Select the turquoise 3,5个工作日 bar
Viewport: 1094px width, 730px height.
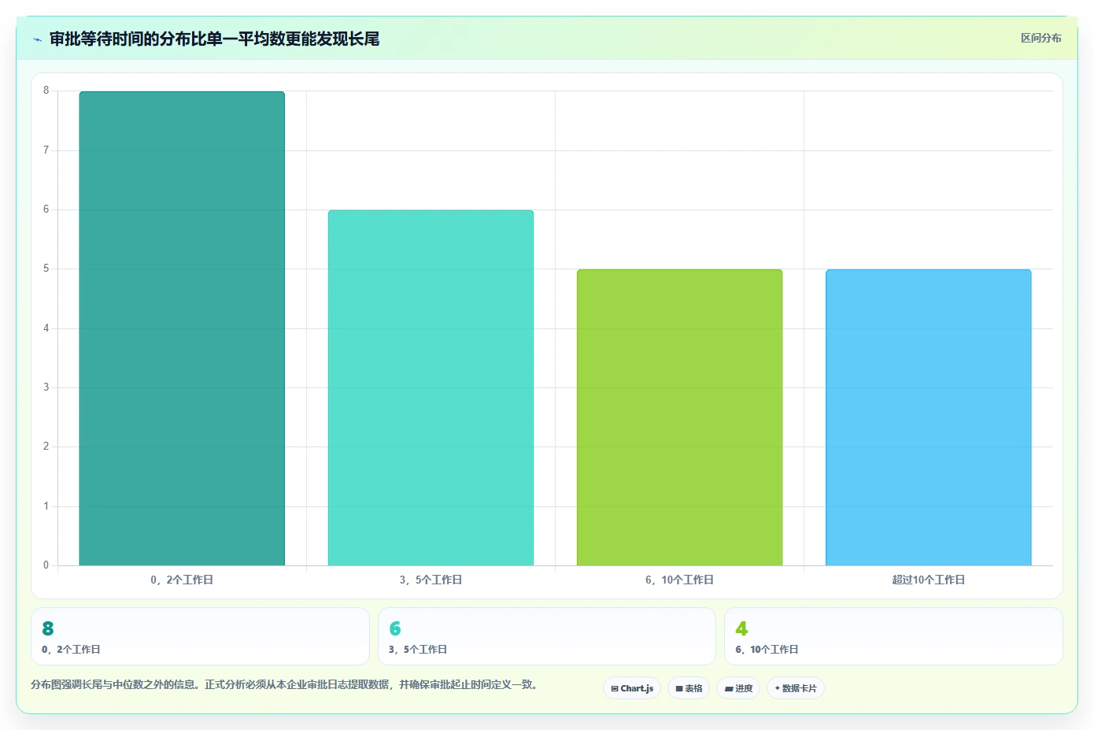point(431,387)
